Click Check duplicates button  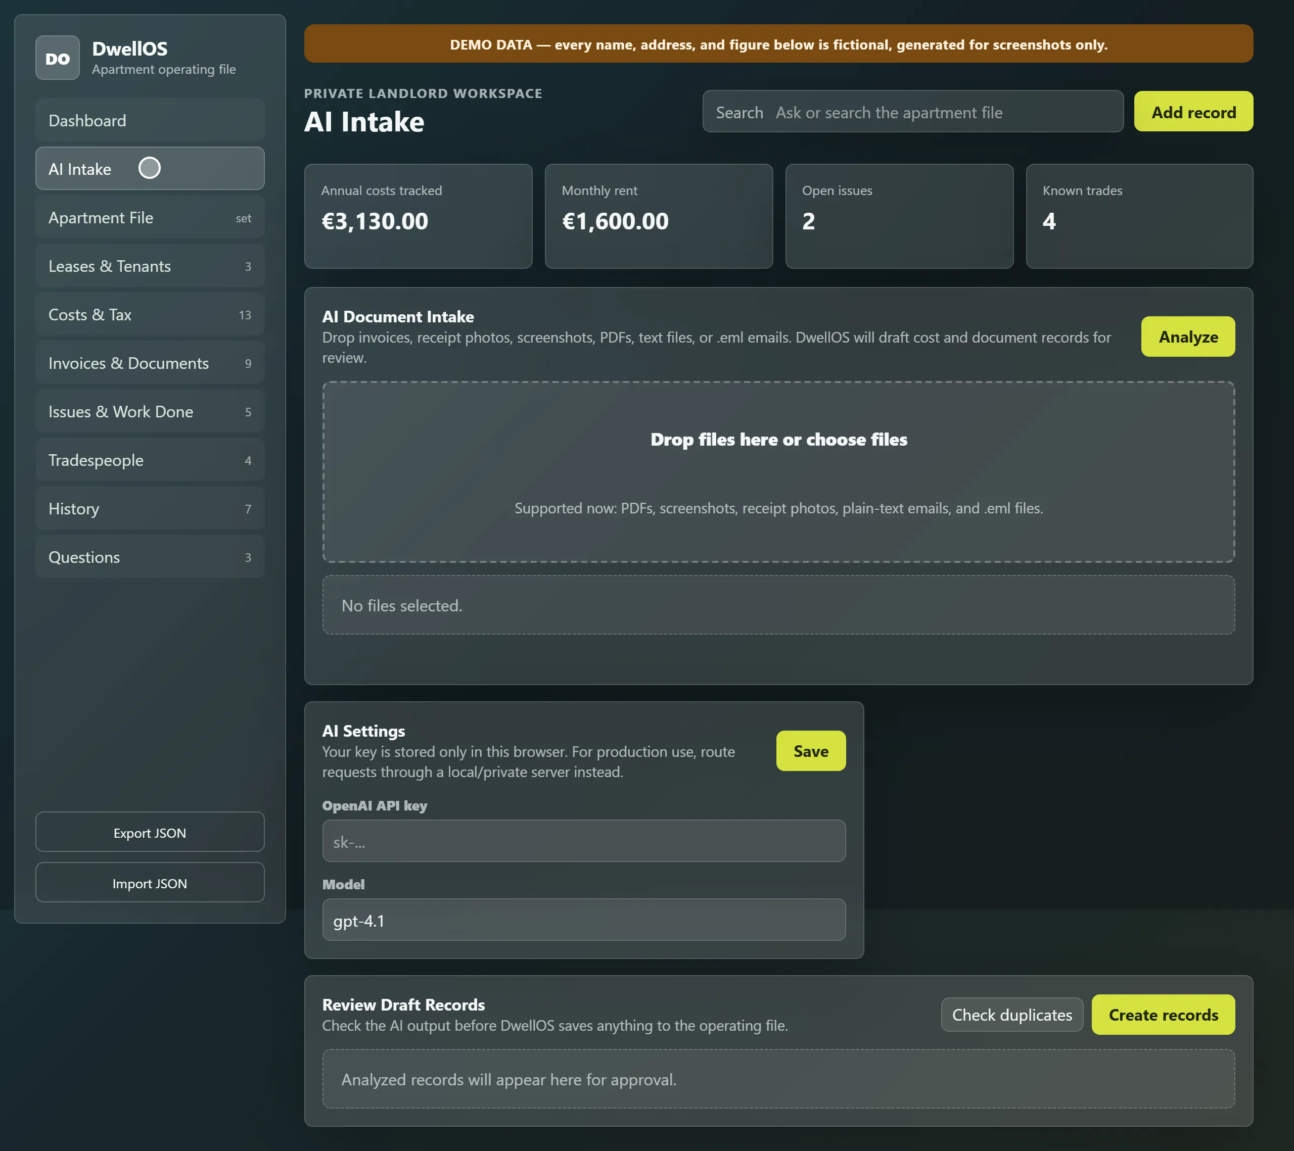(x=1011, y=1015)
